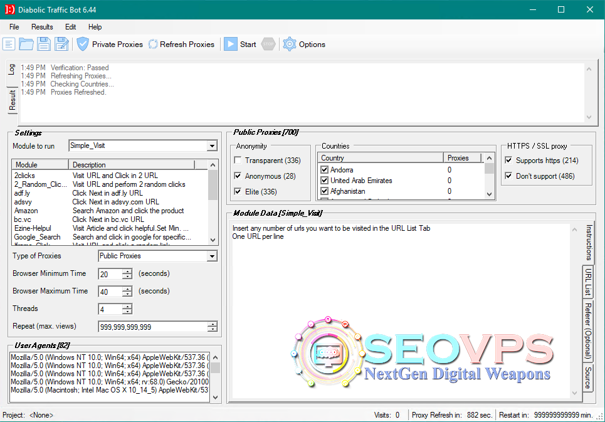This screenshot has width=605, height=422.
Task: Open the Referer (Optional) side tab
Action: (x=588, y=330)
